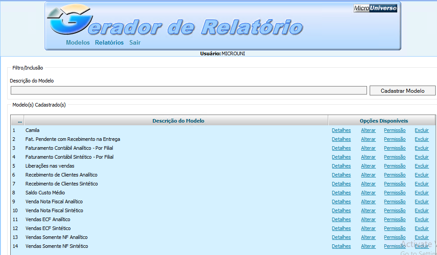Click Alterar for Fat. Pendente com Recebimento

[368, 139]
